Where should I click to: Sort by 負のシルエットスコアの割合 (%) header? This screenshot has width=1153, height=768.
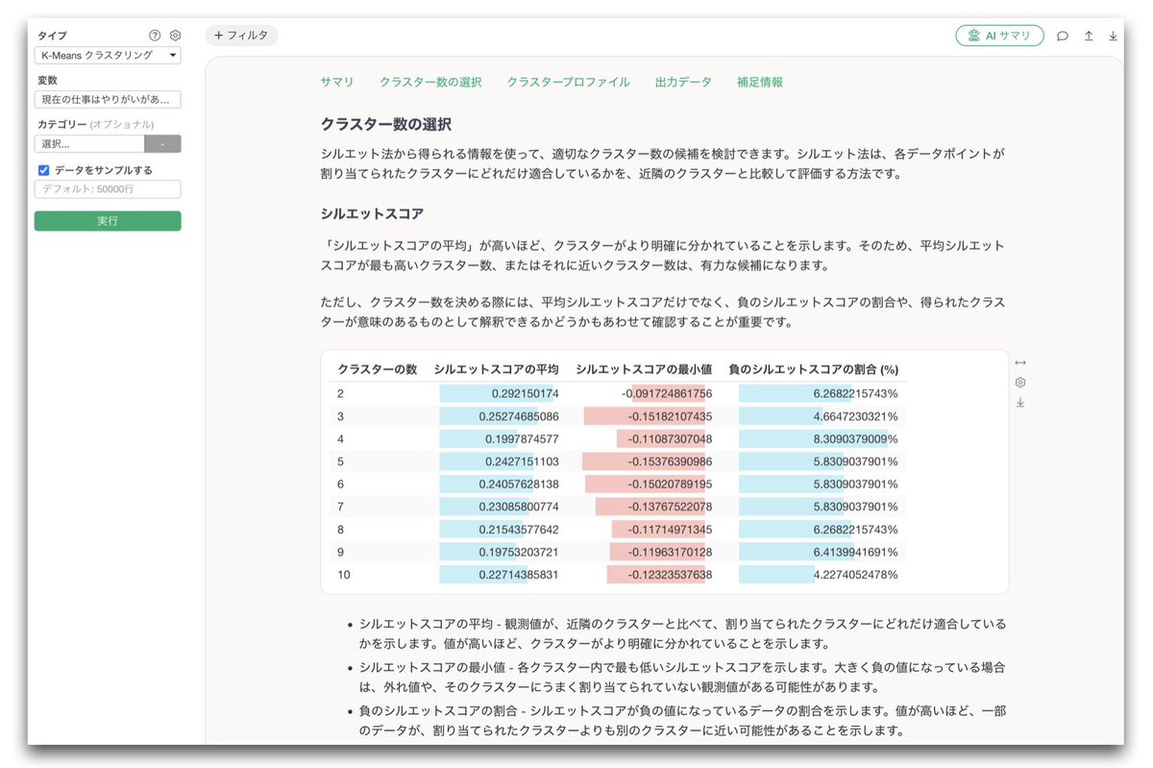point(814,369)
